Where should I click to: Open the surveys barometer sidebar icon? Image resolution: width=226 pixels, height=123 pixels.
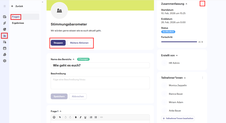(x=5, y=36)
